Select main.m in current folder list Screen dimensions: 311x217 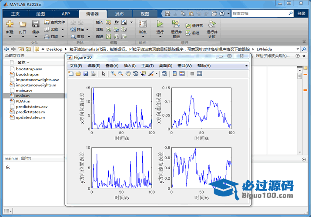34,96
